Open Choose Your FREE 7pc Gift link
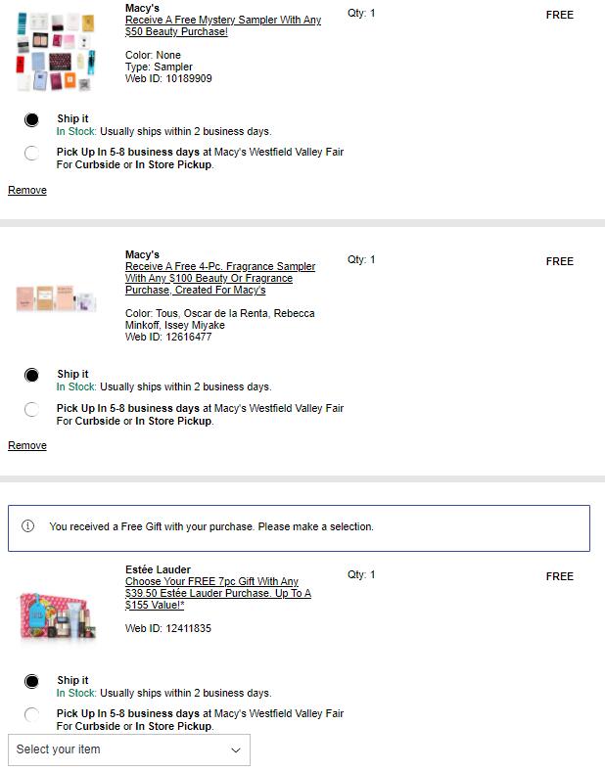605x771 pixels. pyautogui.click(x=217, y=593)
